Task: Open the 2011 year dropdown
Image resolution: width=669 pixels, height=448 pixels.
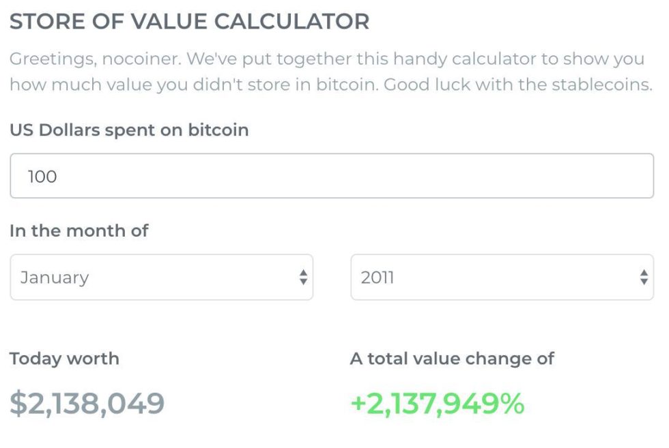Action: tap(502, 278)
